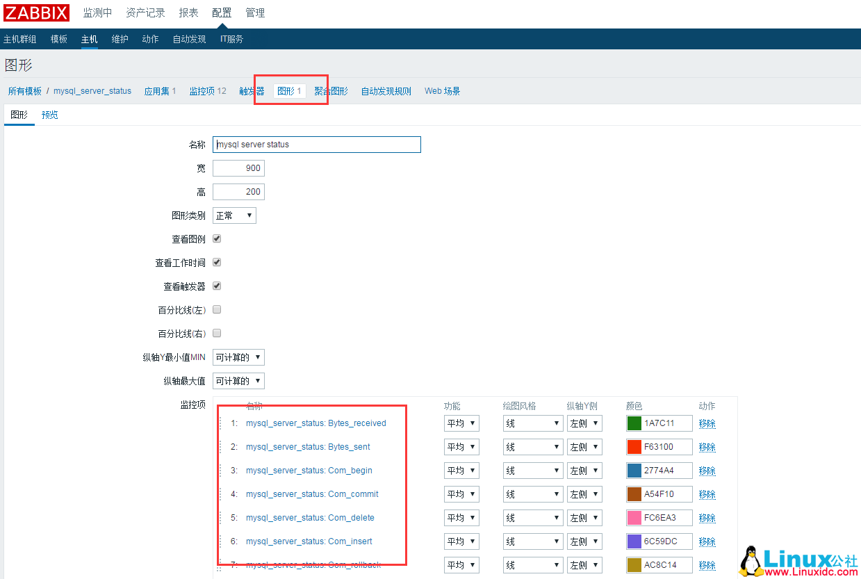Uncheck 查看触发器
Viewport: 861px width, 579px height.
pyautogui.click(x=216, y=286)
